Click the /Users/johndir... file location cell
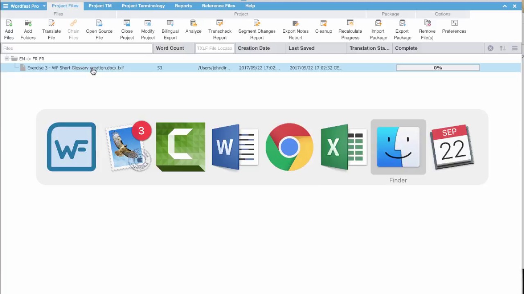Viewport: 524px width, 294px height. (214, 68)
